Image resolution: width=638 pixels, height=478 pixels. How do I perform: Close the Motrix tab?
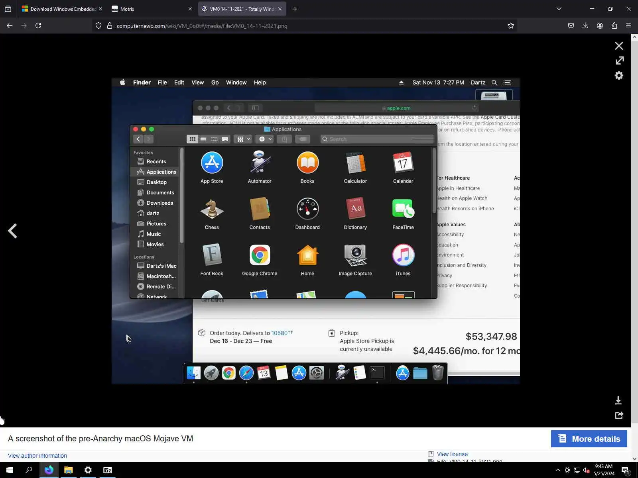pos(190,9)
